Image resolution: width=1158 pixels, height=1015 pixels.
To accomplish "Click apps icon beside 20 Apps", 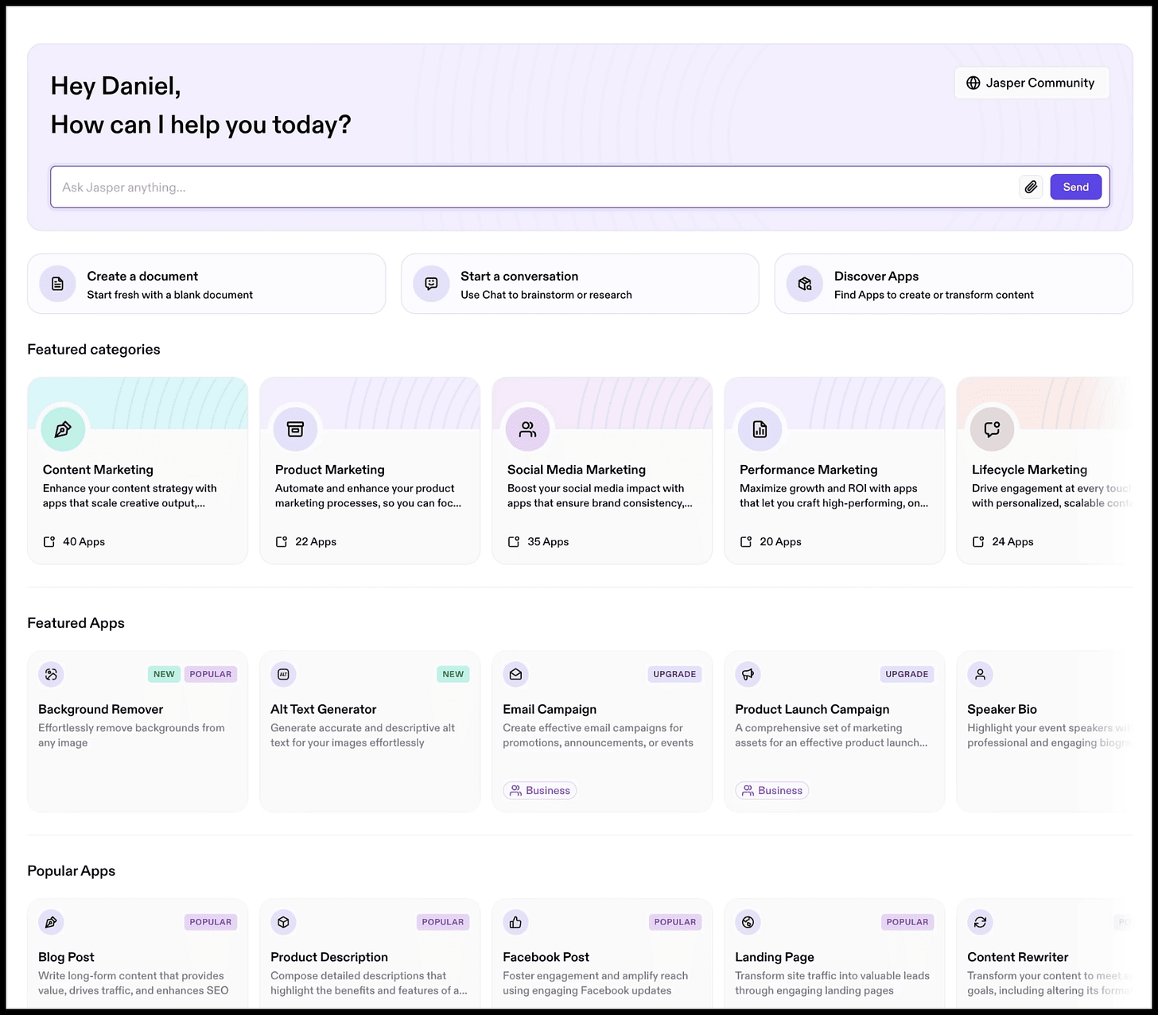I will [x=746, y=541].
